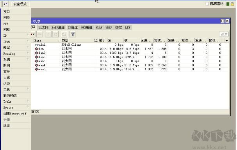The image size is (237, 150).
Task: Switch to the VRRP tab
Action: click(109, 27)
